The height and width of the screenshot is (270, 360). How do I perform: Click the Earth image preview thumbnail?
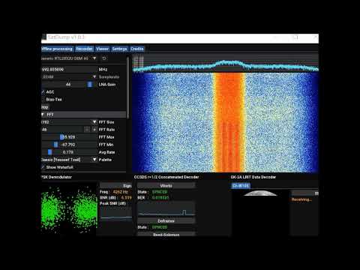tap(260, 193)
